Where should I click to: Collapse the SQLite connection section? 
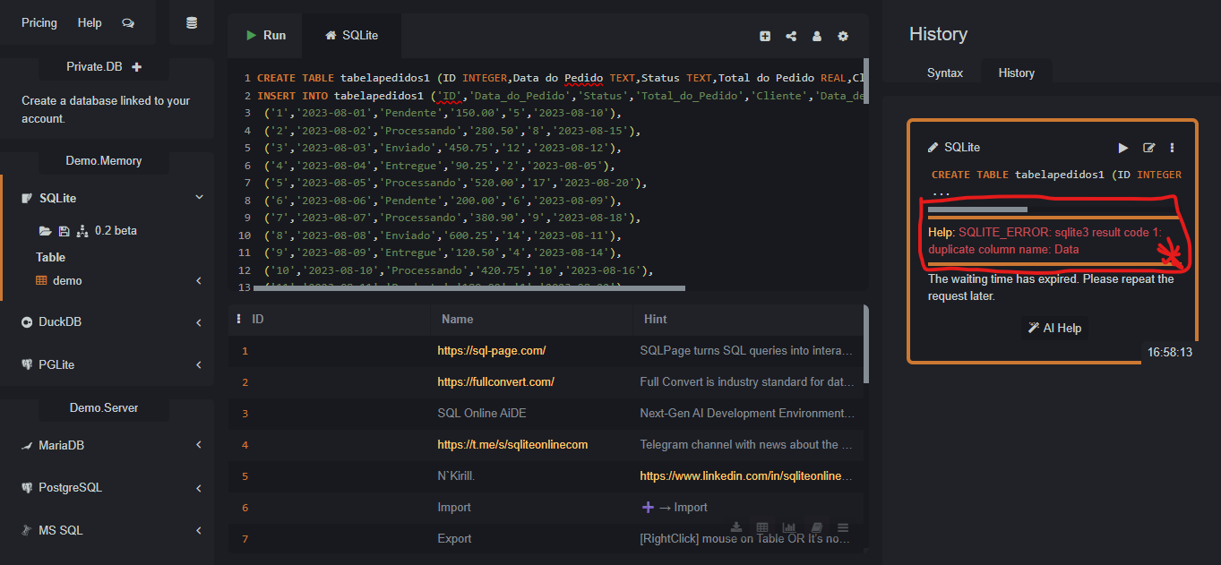198,198
